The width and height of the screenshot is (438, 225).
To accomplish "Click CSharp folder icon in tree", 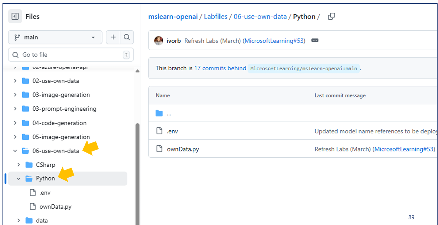I will [x=29, y=165].
